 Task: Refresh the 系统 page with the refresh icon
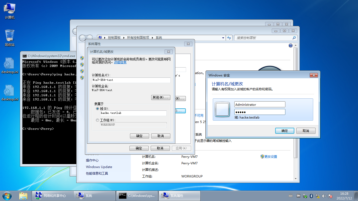coord(229,38)
